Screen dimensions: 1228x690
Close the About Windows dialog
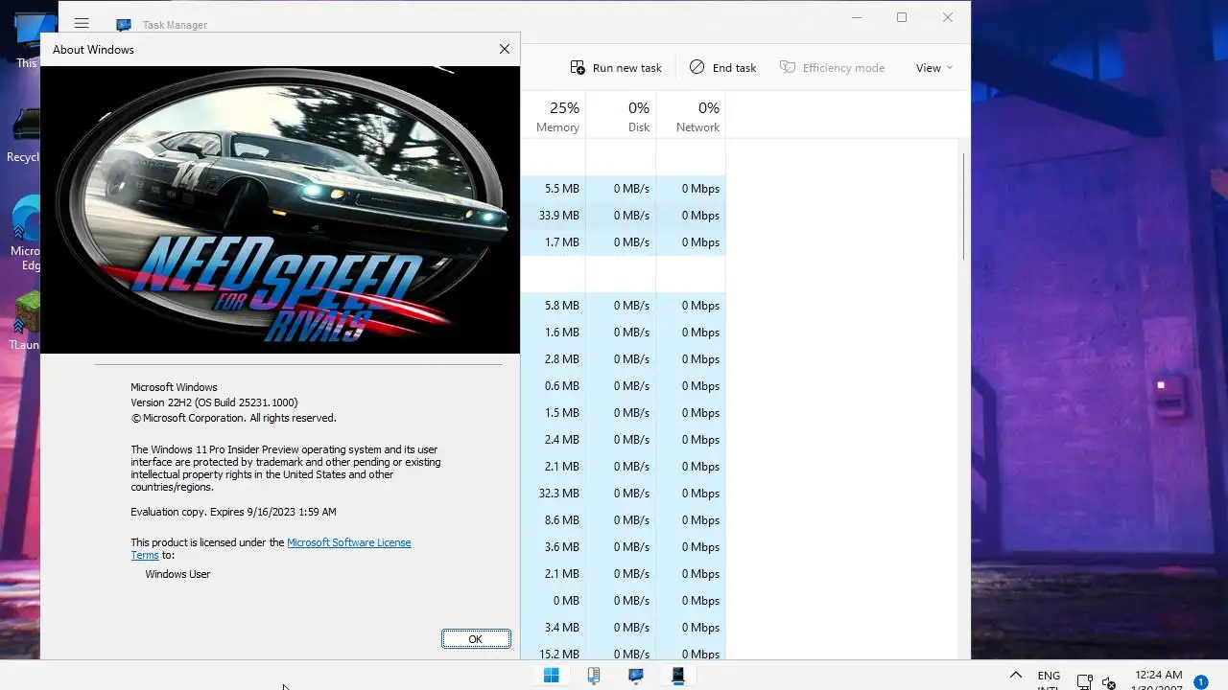505,49
